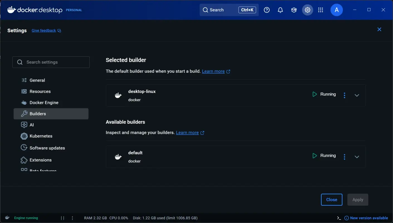The height and width of the screenshot is (223, 393).
Task: Open the apps grid icon
Action: click(x=321, y=10)
